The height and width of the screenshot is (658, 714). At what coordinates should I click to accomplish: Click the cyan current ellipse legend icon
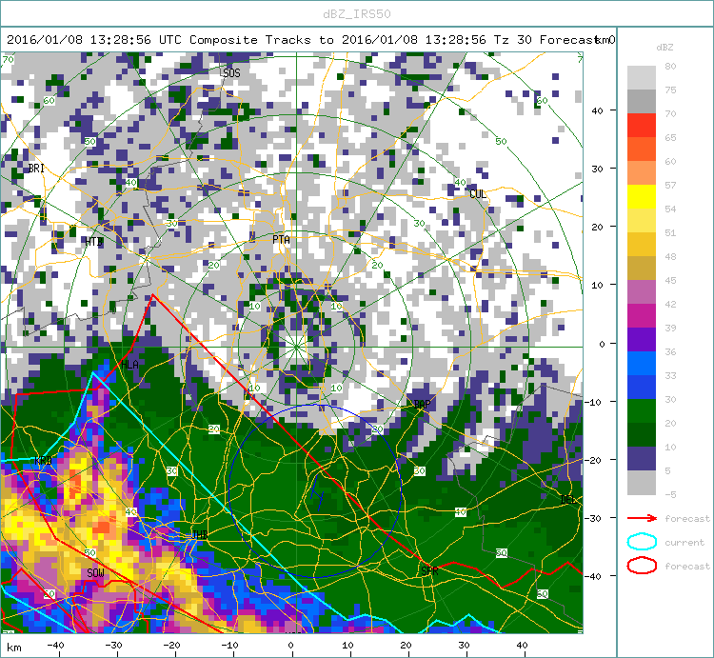pos(642,542)
